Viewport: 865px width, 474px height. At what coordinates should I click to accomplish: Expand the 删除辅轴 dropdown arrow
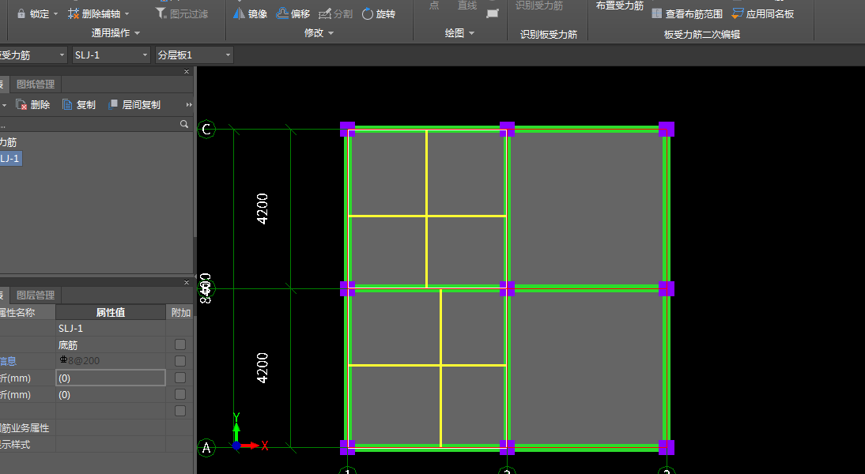127,14
